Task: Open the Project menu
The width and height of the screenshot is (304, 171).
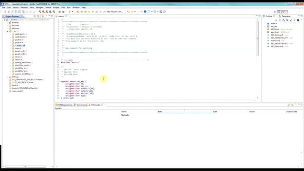Action: 56,8
